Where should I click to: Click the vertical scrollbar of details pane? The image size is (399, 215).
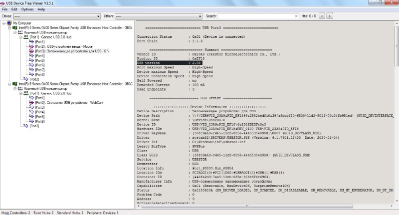[x=397, y=46]
